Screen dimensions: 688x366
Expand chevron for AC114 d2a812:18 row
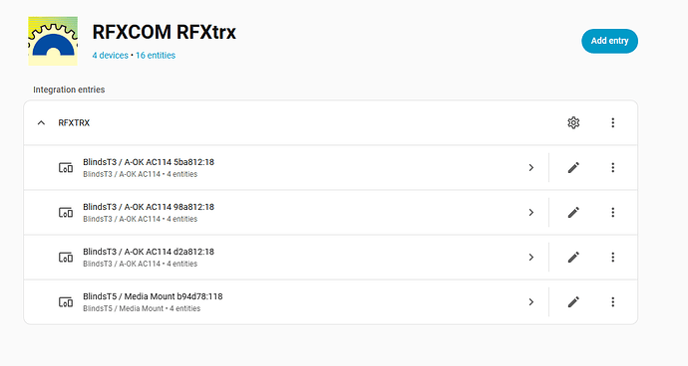(x=530, y=258)
